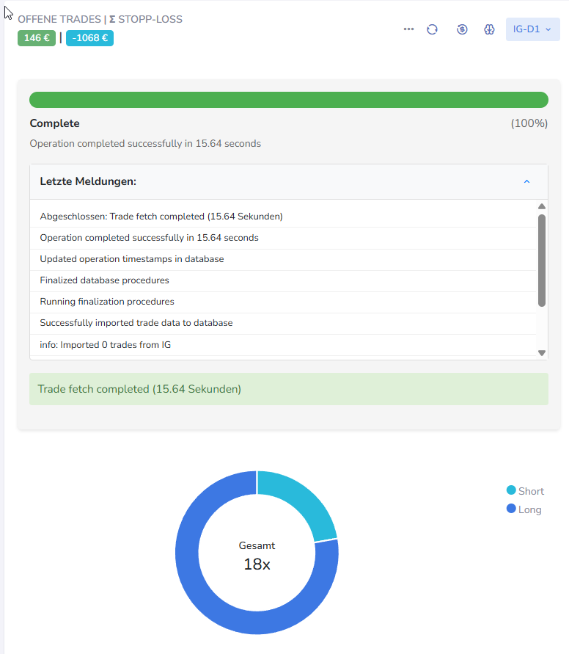This screenshot has width=569, height=654.
Task: Click the refresh trades icon
Action: 432,29
